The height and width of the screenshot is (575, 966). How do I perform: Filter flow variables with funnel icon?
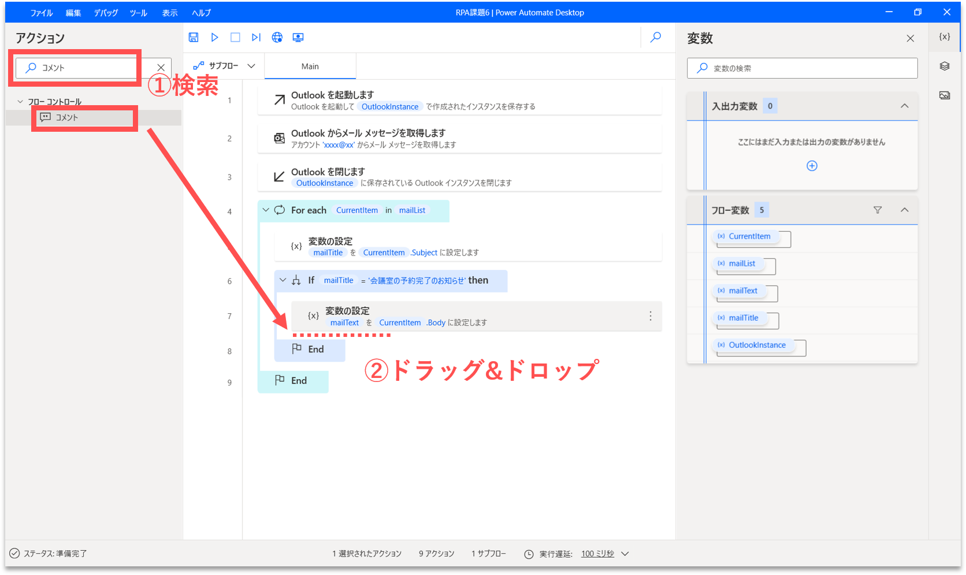pos(878,210)
